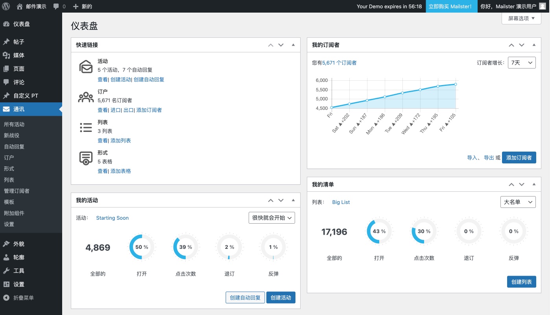550x315 pixels.
Task: Click 创建自动回复 button in 我的活动
Action: coord(245,297)
